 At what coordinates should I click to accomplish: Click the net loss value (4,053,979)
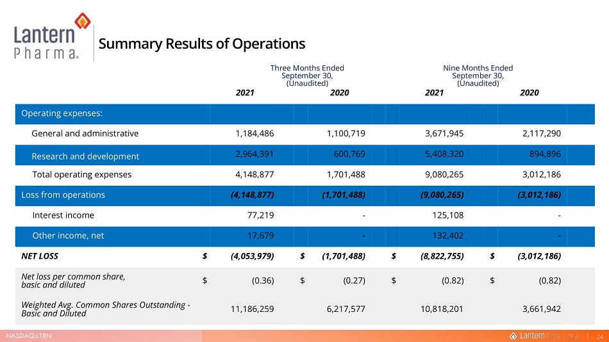point(252,256)
